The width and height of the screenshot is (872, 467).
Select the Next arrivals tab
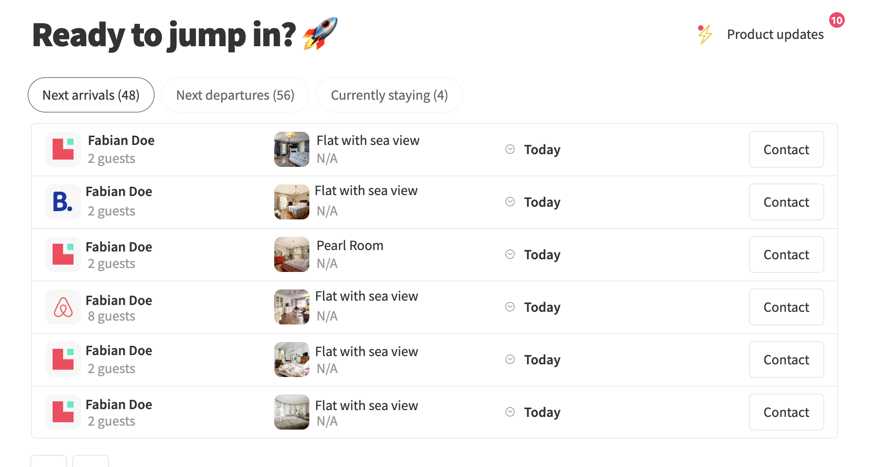[x=91, y=95]
